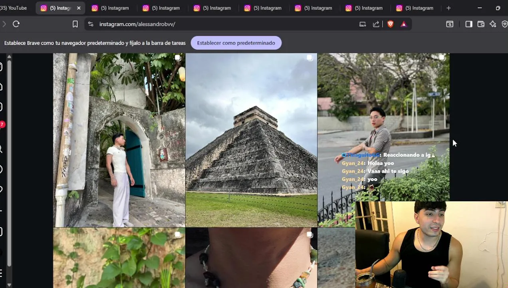Open the Chichen Itza pyramid post

pos(251,140)
